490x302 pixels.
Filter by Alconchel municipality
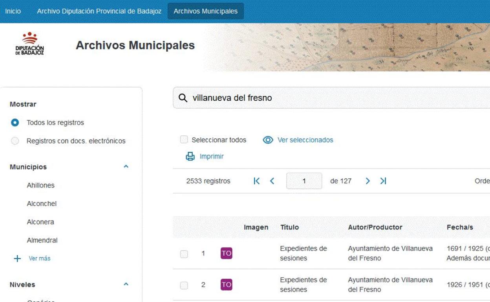tap(42, 204)
